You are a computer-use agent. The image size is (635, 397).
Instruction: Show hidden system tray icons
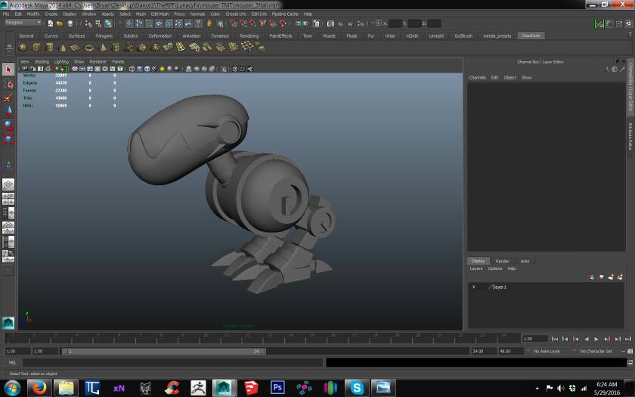click(537, 388)
